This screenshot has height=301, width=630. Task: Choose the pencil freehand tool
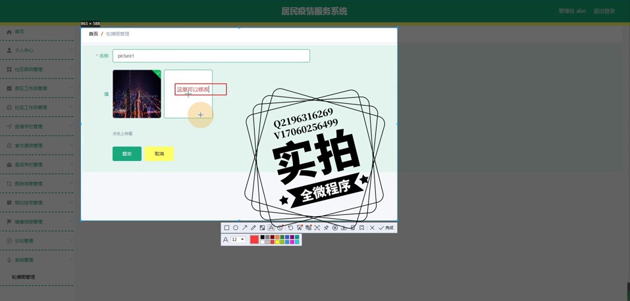pos(253,228)
